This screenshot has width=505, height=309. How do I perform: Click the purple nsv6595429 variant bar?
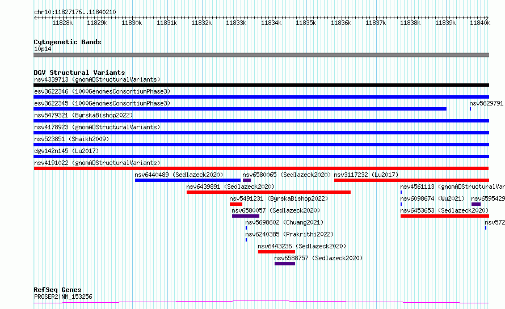(476, 204)
